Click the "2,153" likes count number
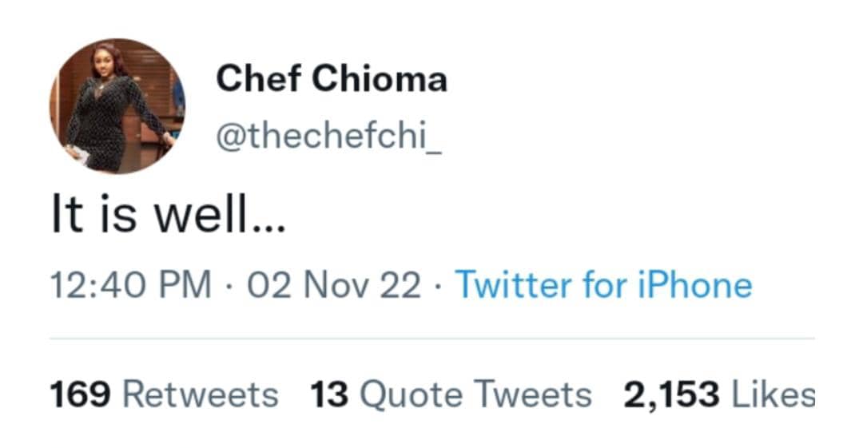The width and height of the screenshot is (863, 448). click(x=672, y=394)
